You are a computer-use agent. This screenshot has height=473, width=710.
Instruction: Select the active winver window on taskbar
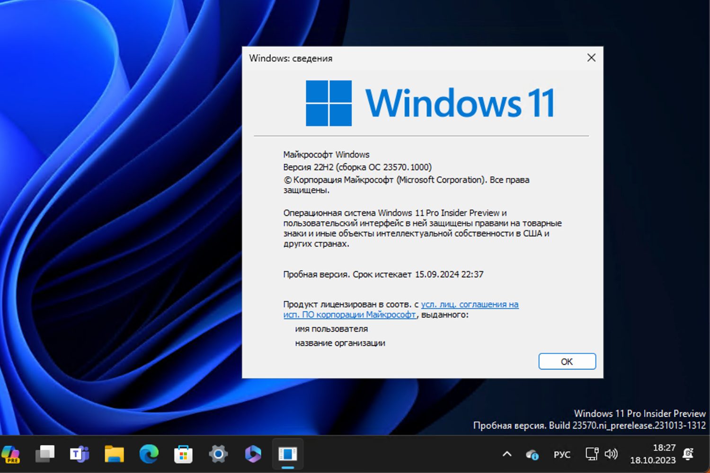[x=287, y=454]
